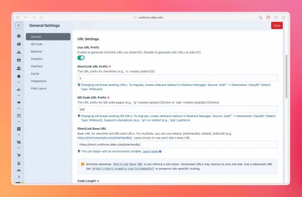Click the crossed tools utilities icon in sidebar
The width and height of the screenshot is (302, 197).
[19, 155]
